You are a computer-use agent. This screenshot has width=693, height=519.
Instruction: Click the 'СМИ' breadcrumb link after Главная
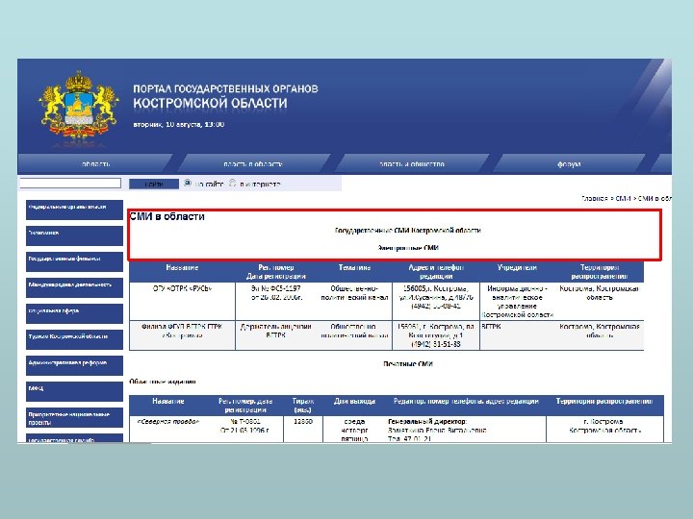point(623,199)
